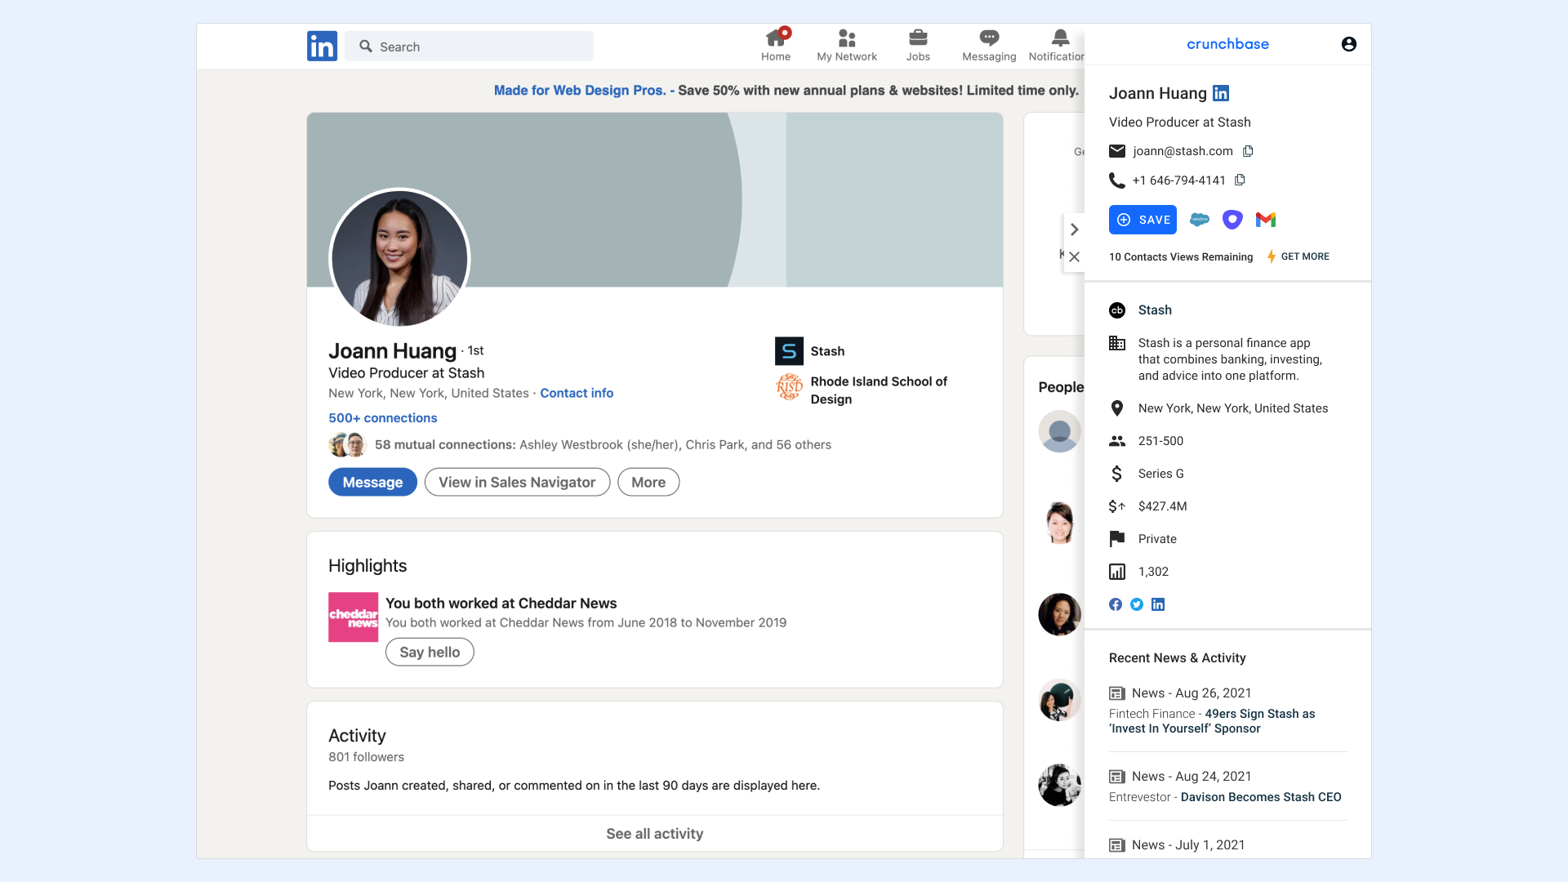Open Stash LinkedIn page icon
The height and width of the screenshot is (882, 1568).
[1158, 604]
